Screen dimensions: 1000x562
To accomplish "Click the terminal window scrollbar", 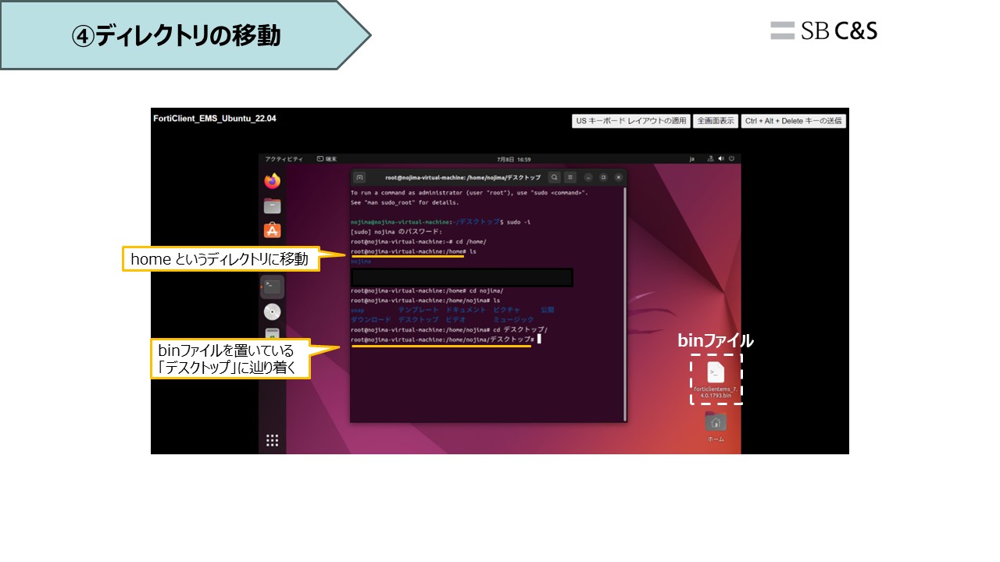I will tap(624, 303).
